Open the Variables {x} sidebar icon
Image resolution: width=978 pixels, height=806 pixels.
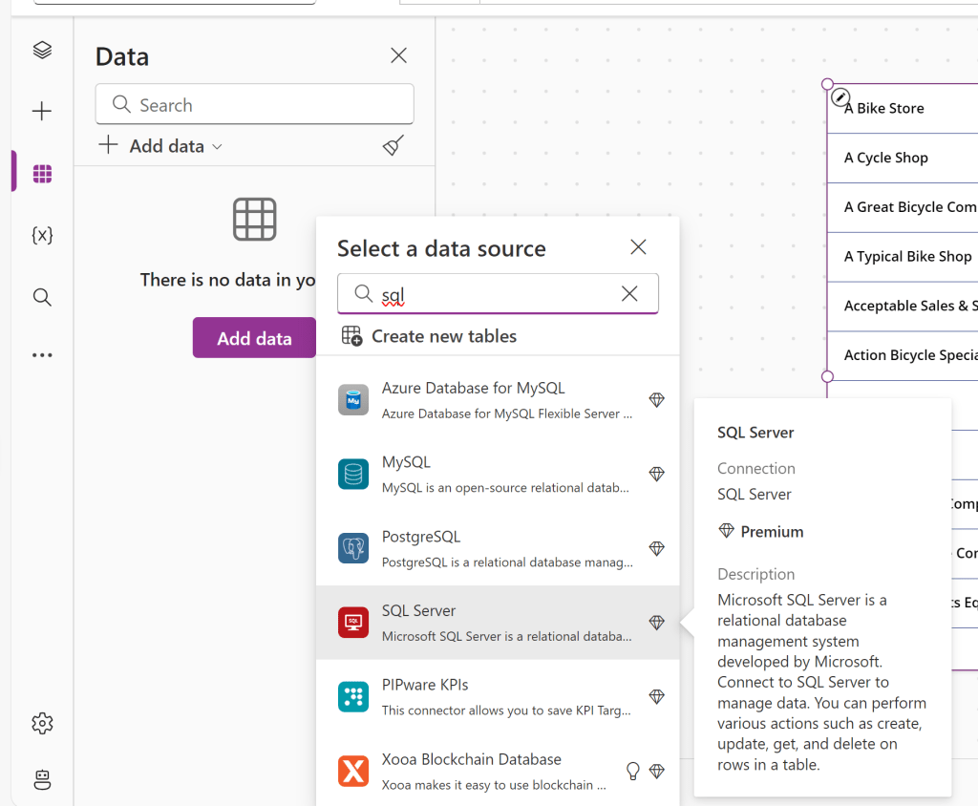coord(42,235)
